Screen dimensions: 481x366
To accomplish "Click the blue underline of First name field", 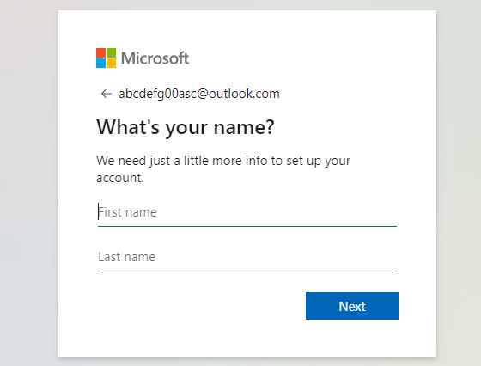I will click(247, 226).
